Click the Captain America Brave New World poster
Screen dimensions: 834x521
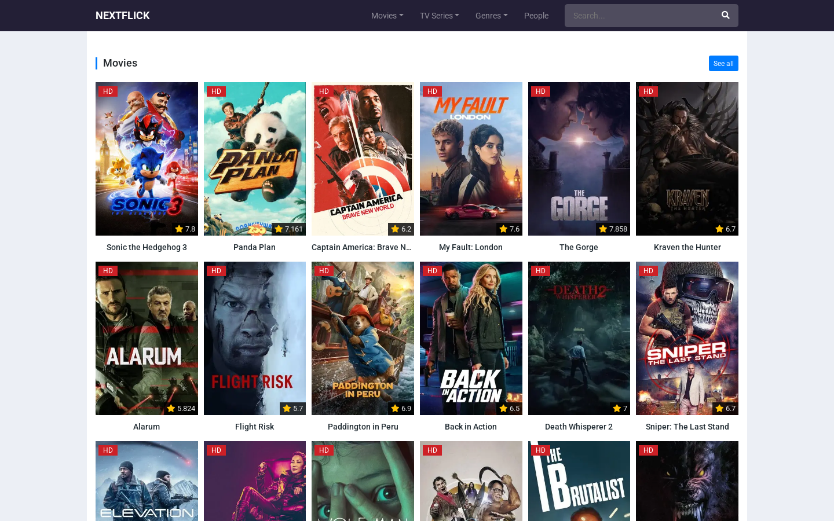point(363,159)
